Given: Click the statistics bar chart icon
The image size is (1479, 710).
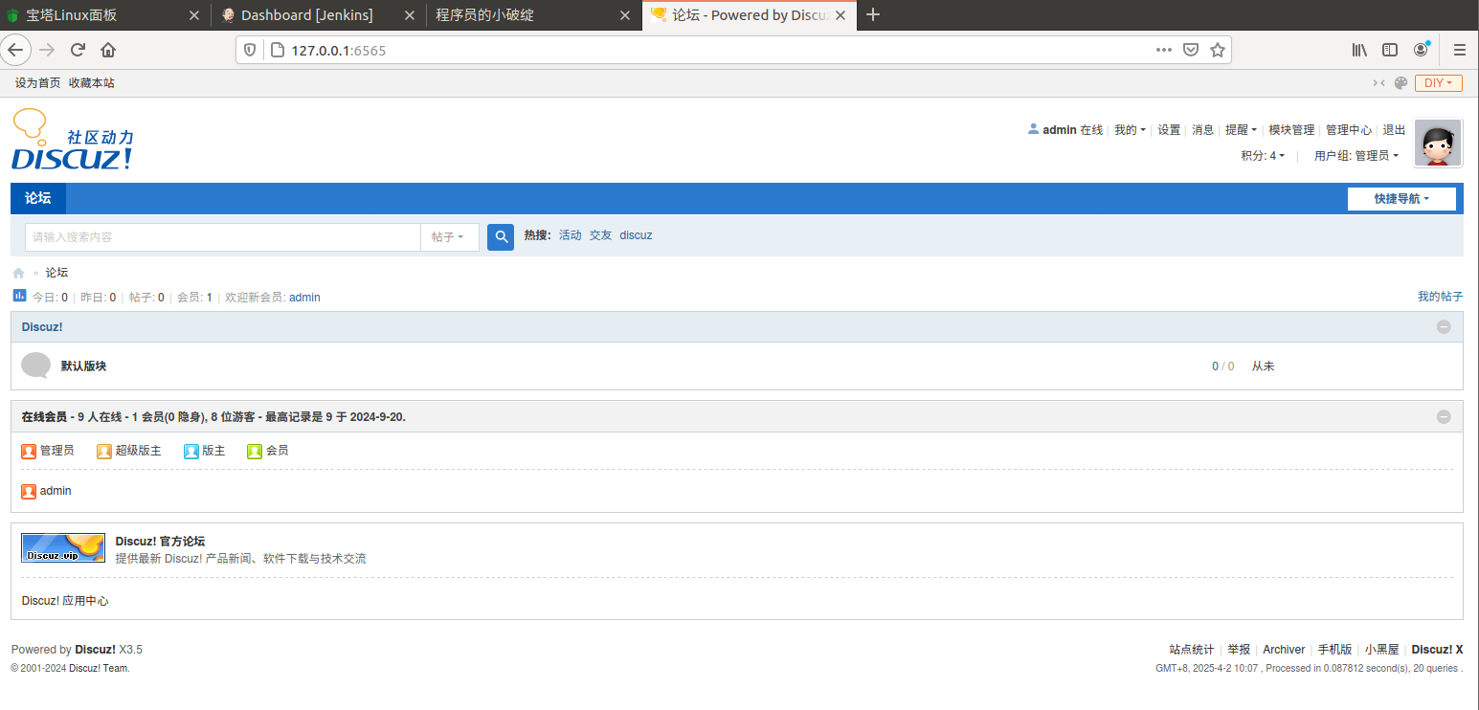Looking at the screenshot, I should [19, 296].
